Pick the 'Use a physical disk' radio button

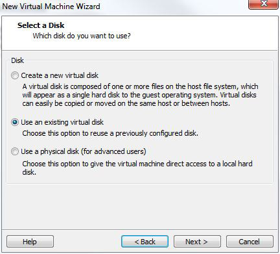(x=15, y=151)
